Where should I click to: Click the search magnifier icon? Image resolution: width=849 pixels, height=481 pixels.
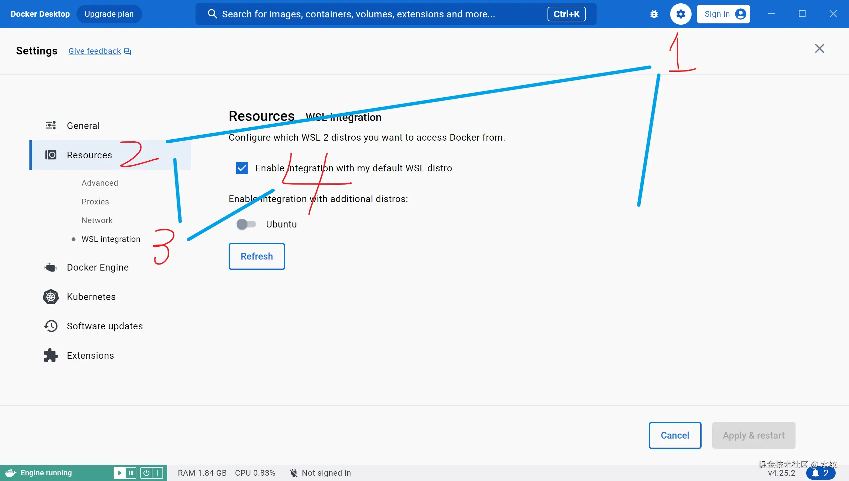213,14
